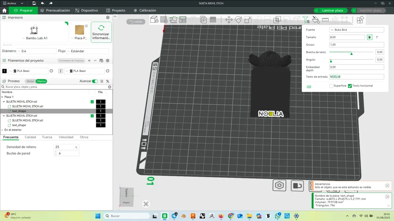Click the green Text shape tool icon

click(306, 20)
